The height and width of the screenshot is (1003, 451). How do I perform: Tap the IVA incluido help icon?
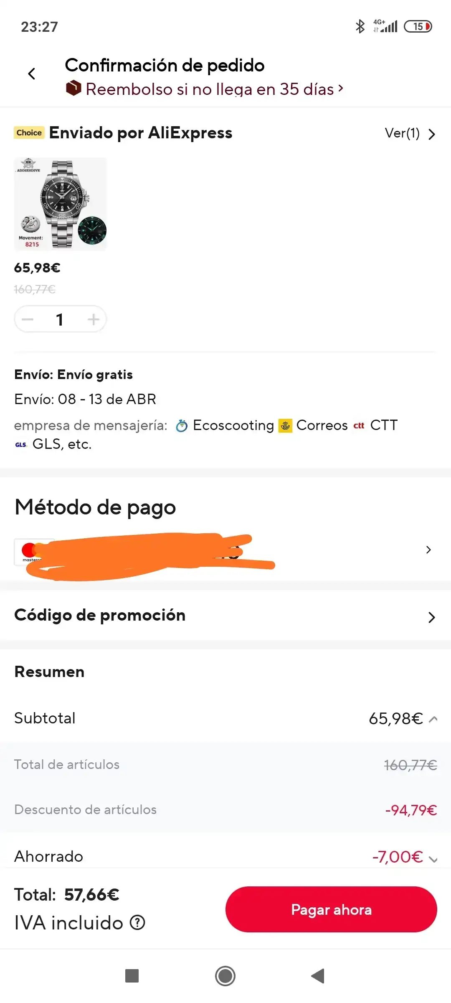click(x=137, y=922)
